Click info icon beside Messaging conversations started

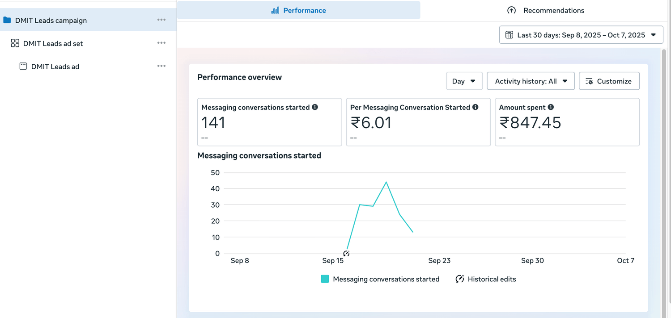315,107
